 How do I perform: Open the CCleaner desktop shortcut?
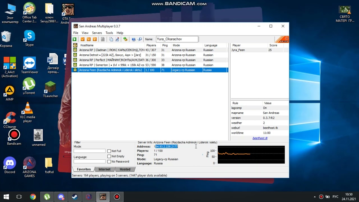pyautogui.click(x=10, y=120)
